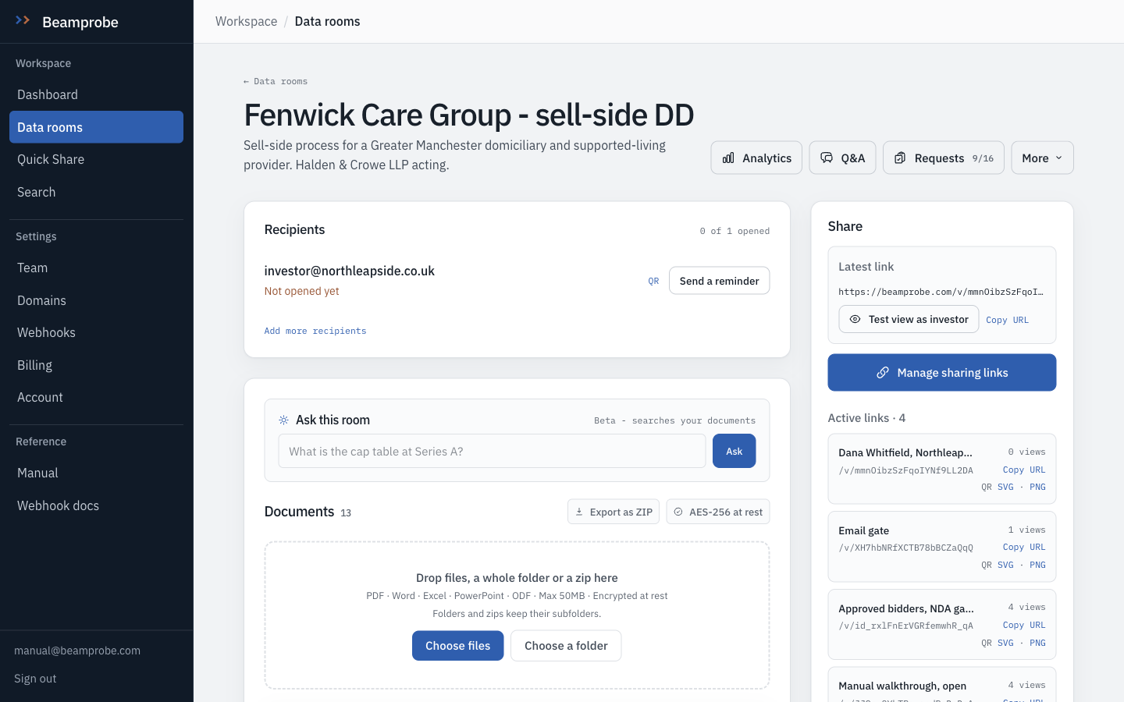The height and width of the screenshot is (702, 1124).
Task: Click the latest link URL text
Action: tap(941, 292)
